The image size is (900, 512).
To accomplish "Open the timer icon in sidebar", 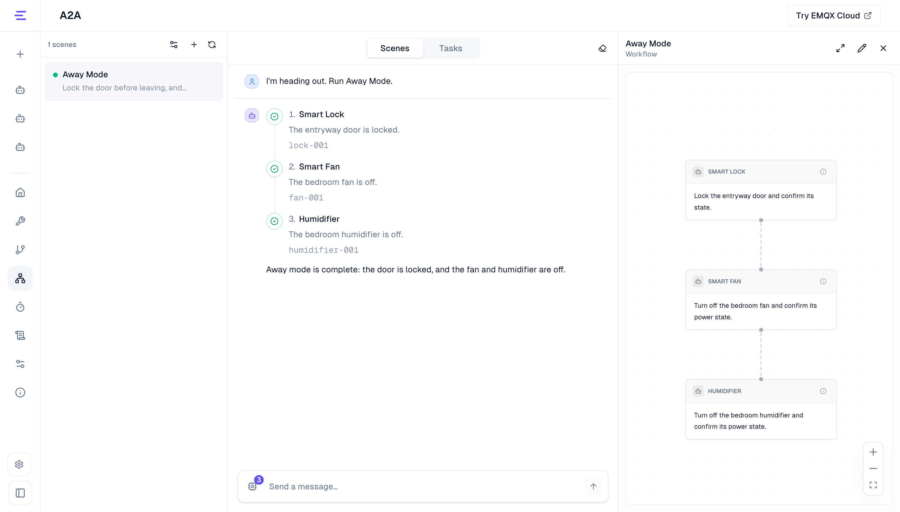I will coord(20,307).
